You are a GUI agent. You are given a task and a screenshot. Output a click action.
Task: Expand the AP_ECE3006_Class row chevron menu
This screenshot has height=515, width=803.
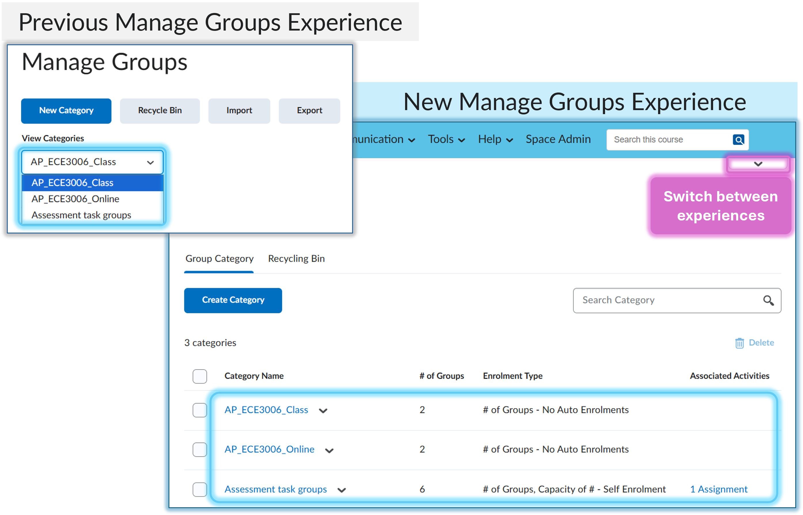pos(323,411)
